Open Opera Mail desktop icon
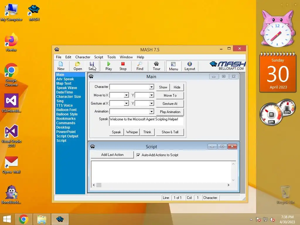300x225 pixels. [11, 165]
